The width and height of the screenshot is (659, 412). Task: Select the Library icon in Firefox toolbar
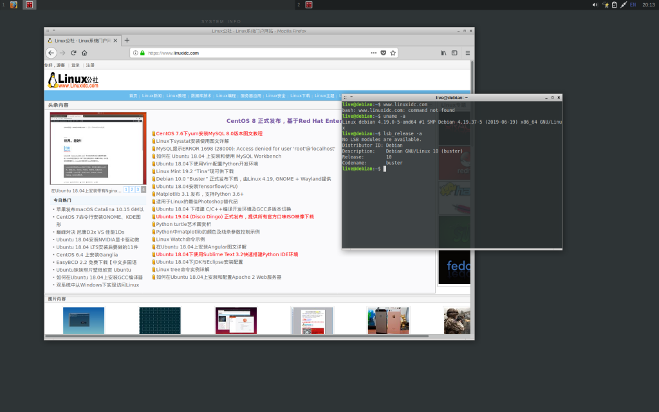(443, 53)
